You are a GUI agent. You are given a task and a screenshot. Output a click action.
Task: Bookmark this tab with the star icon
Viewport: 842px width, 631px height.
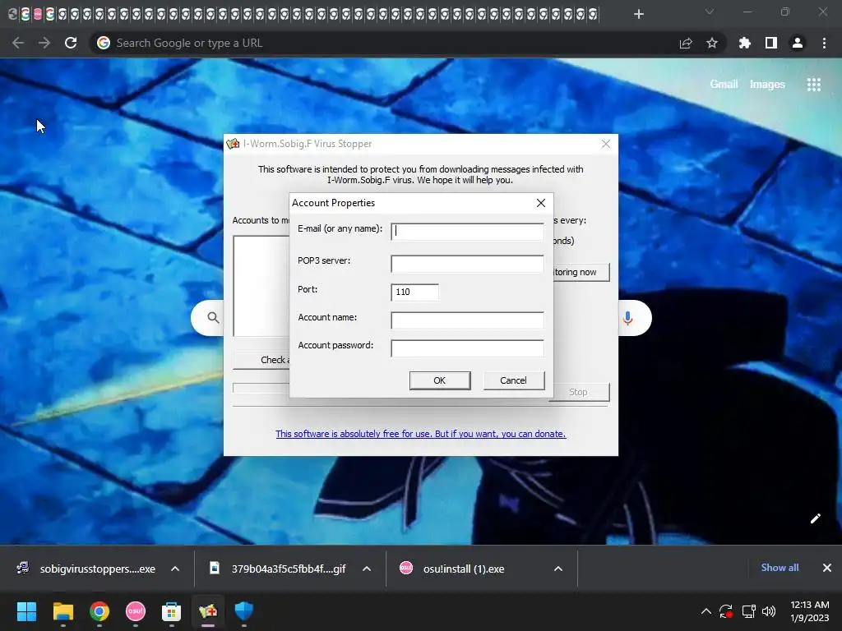(712, 43)
